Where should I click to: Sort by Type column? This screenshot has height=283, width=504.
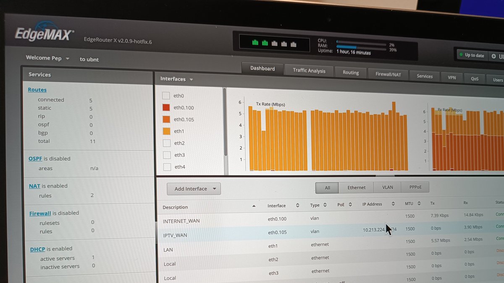[318, 205]
